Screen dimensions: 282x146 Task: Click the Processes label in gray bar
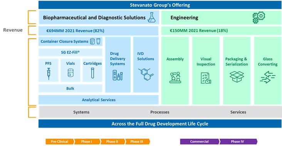(x=160, y=112)
